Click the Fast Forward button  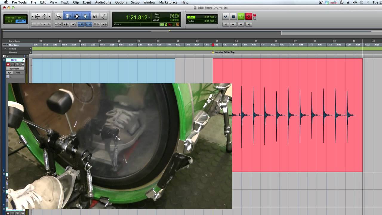tap(241, 24)
